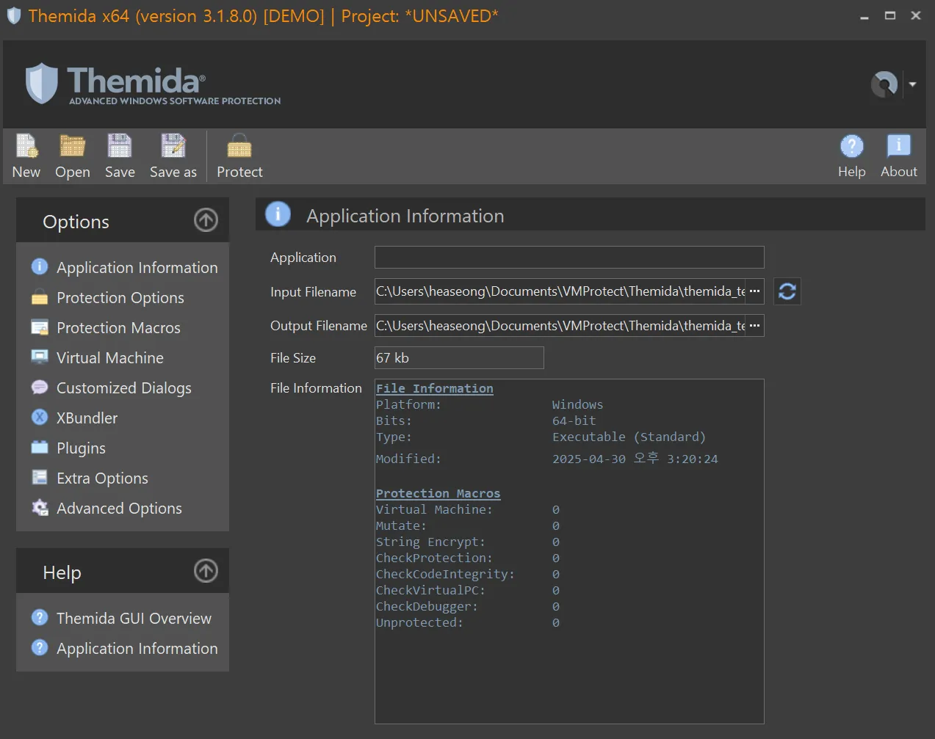Click the blue info icon in header
Screen dimensions: 935x739
[x=278, y=214]
